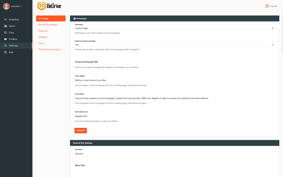
Task: Click the Users people icon in sidebar
Action: (6, 26)
